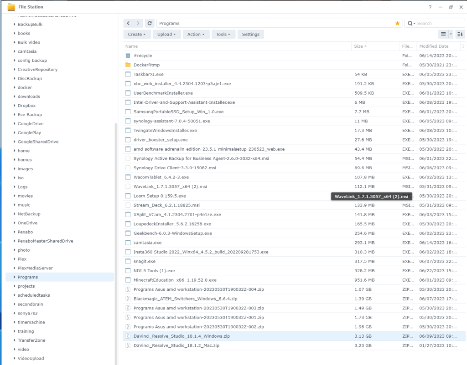Click the favorite star in the path bar
467x365 pixels.
pyautogui.click(x=397, y=23)
